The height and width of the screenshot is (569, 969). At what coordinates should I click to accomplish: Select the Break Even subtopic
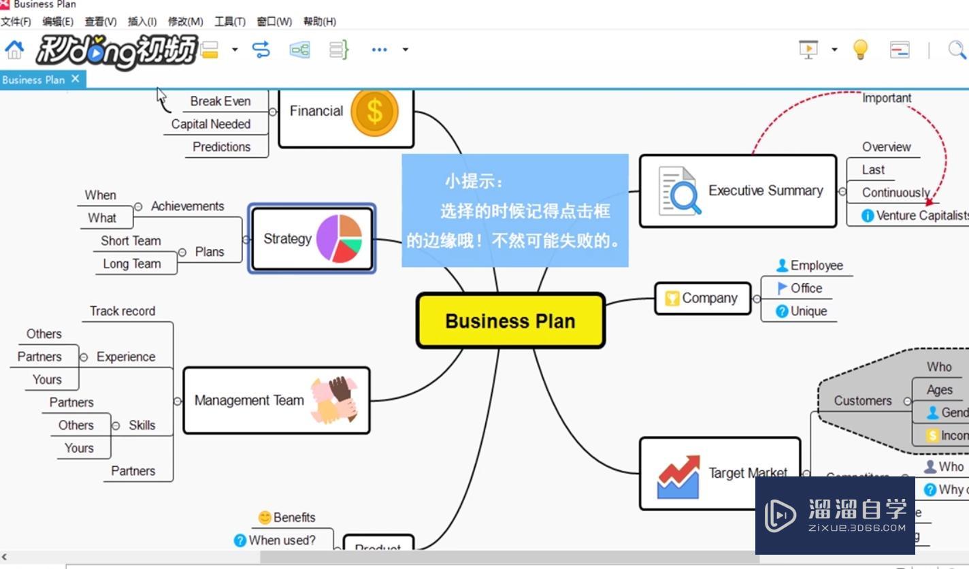pyautogui.click(x=220, y=101)
